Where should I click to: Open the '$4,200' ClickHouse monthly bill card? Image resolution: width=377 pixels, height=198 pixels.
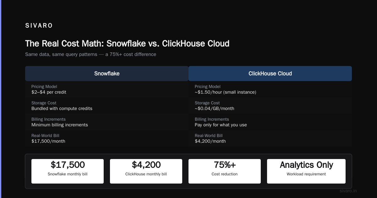click(x=146, y=171)
